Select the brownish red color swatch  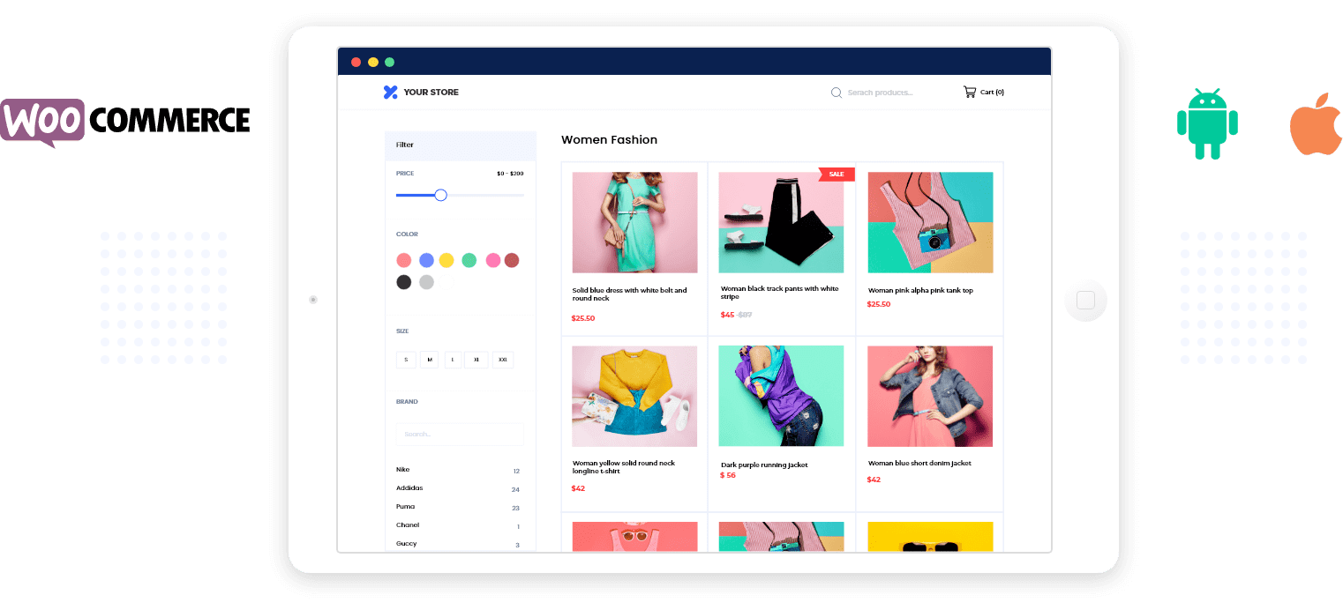tap(512, 260)
